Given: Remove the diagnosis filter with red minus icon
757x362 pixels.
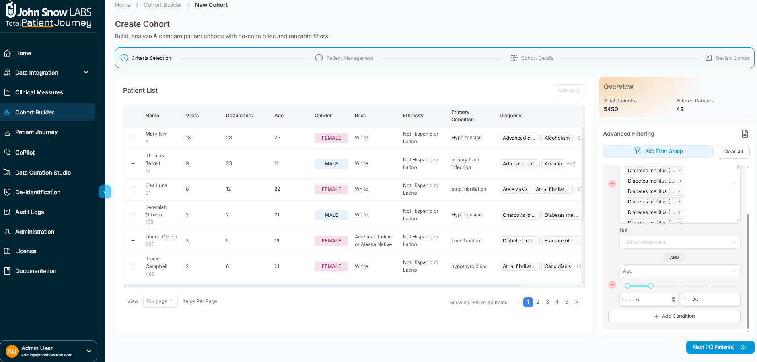Looking at the screenshot, I should 612,184.
